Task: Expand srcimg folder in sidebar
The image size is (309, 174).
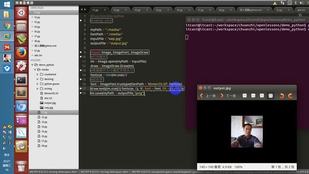Action: click(x=38, y=88)
